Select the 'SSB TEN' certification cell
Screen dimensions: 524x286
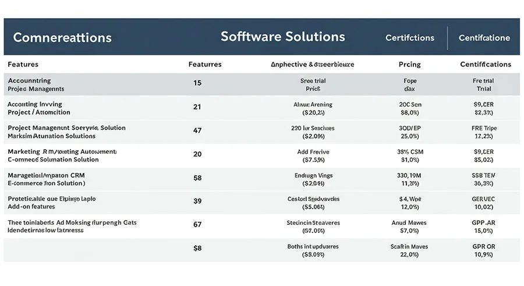pyautogui.click(x=484, y=175)
